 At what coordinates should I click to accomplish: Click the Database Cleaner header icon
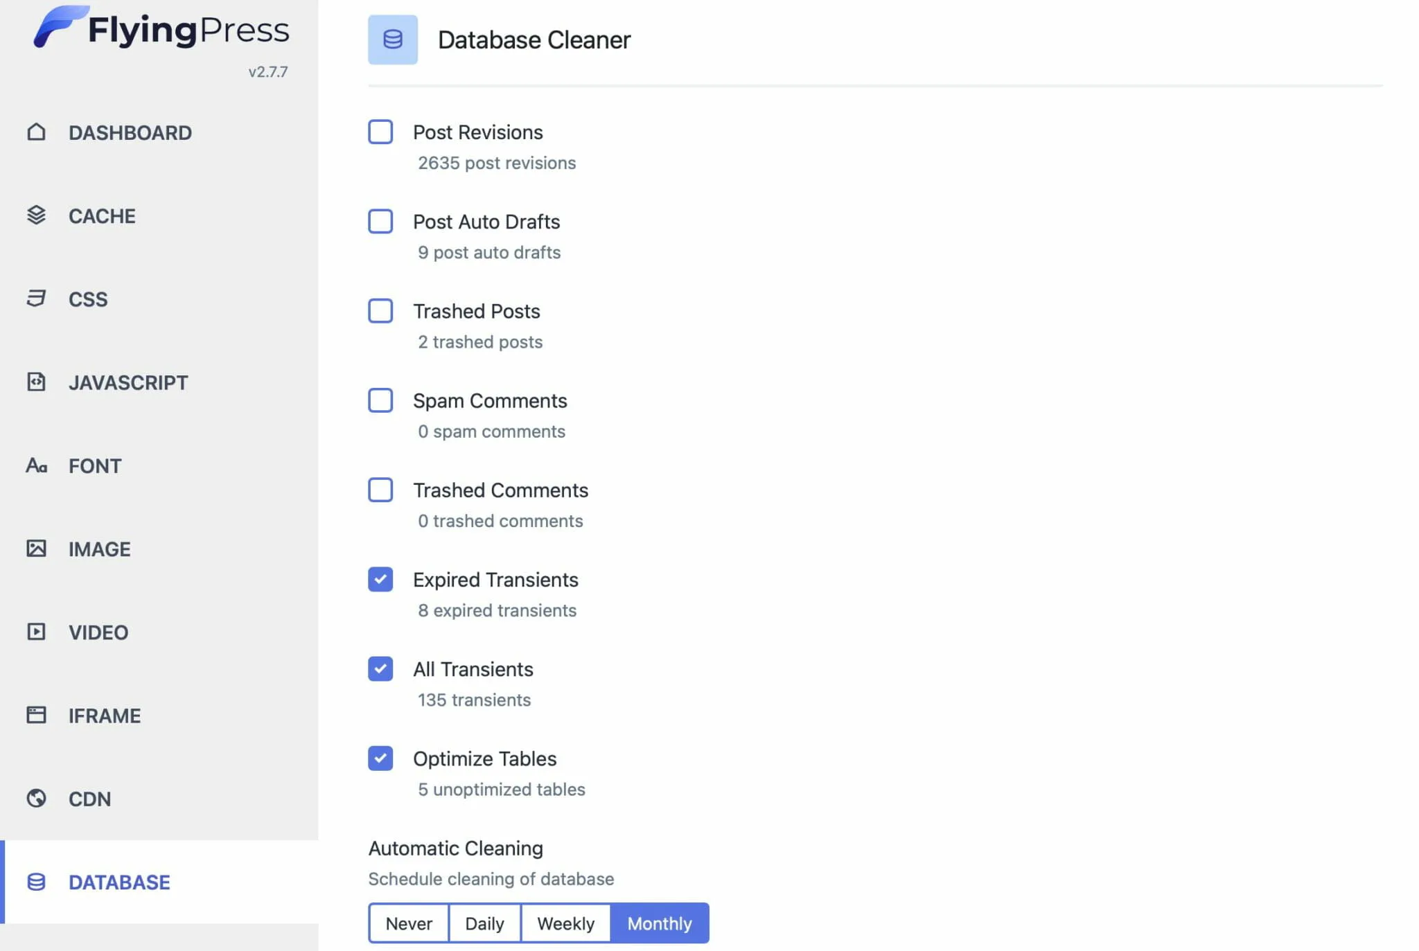393,39
